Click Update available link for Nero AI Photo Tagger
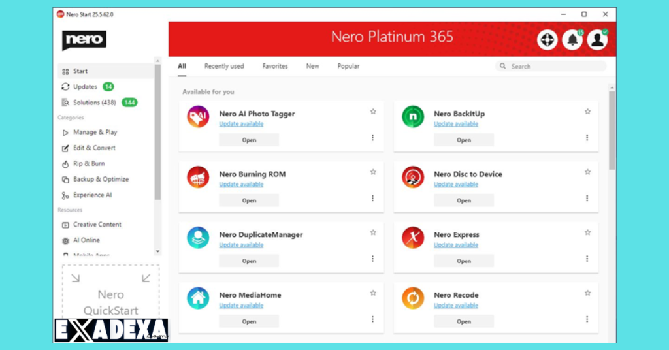The height and width of the screenshot is (350, 669). [241, 124]
